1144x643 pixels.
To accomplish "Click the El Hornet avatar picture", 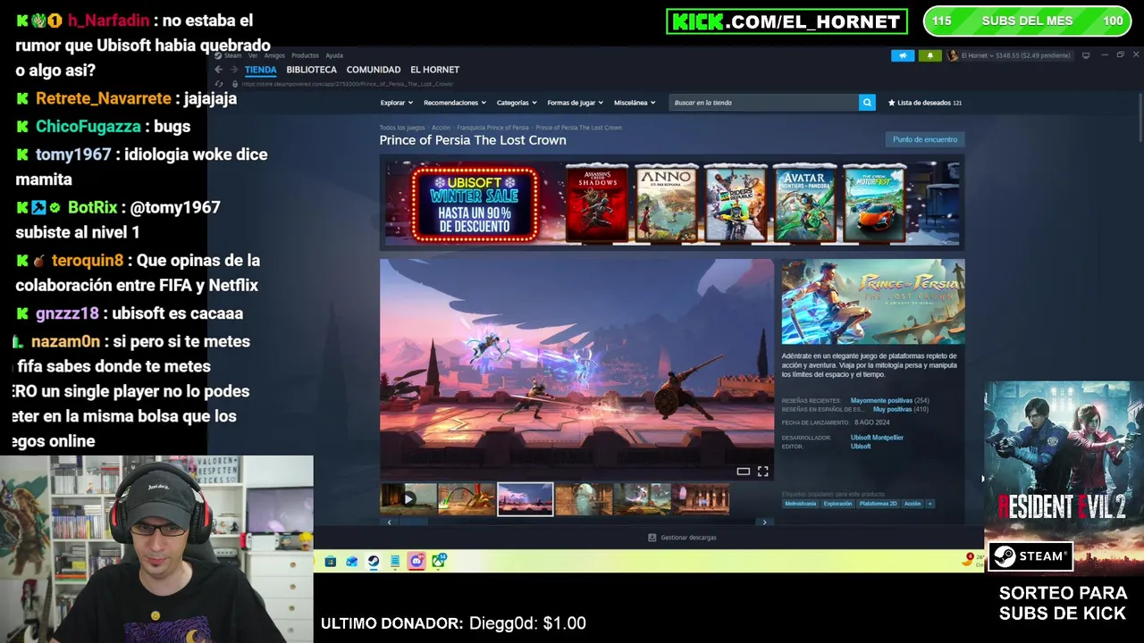I will pyautogui.click(x=953, y=55).
